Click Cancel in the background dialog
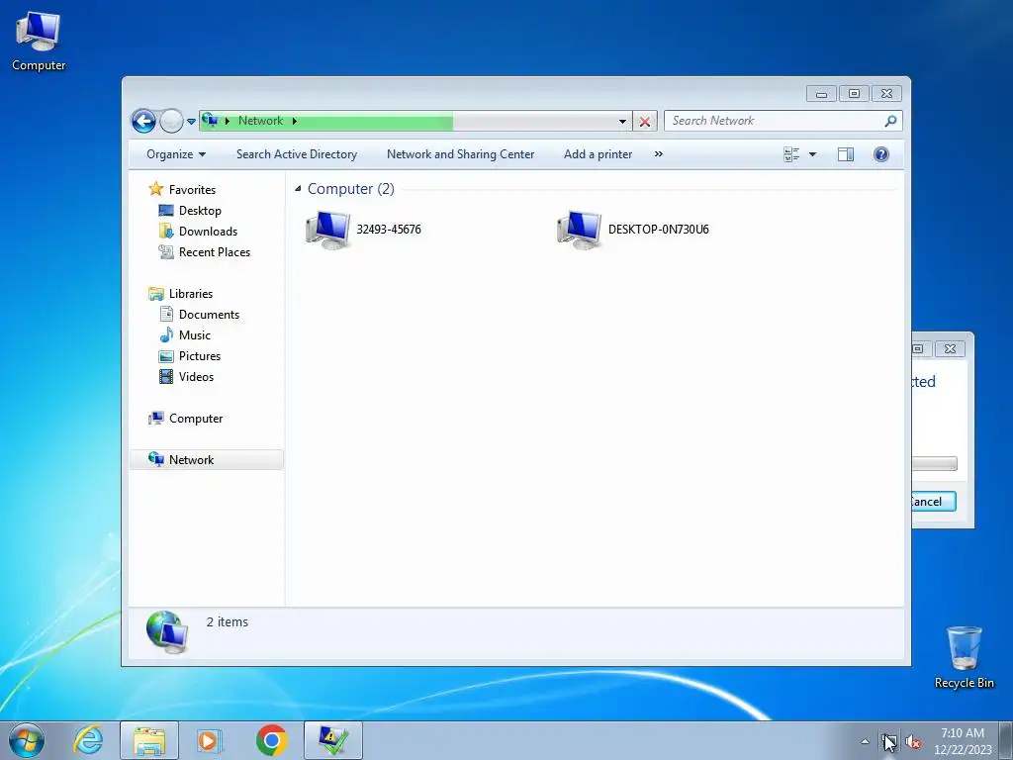The width and height of the screenshot is (1013, 760). (933, 502)
